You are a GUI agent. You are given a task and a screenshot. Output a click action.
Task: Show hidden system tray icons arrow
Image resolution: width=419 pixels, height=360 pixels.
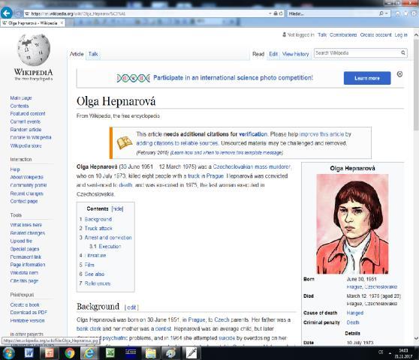(x=390, y=353)
